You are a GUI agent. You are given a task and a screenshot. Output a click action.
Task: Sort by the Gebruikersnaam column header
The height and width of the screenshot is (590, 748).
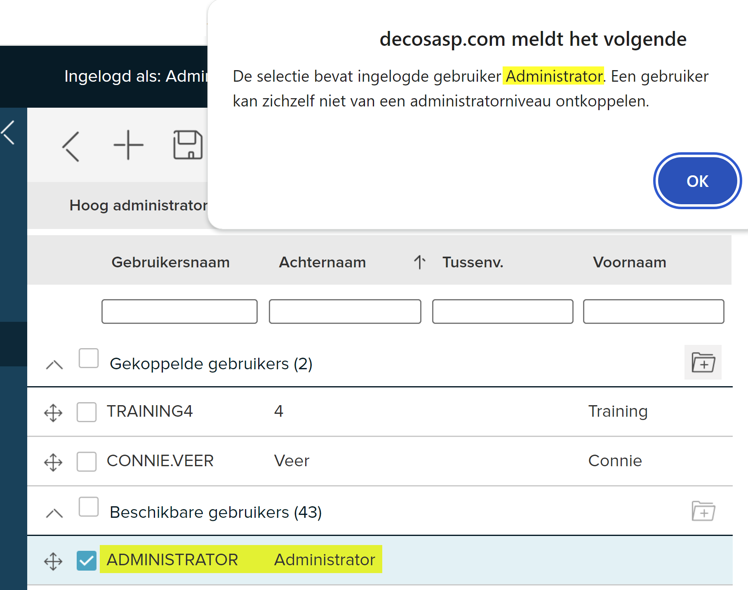click(x=170, y=262)
